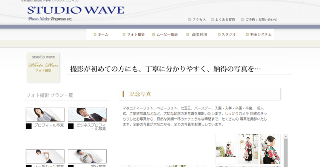The width and height of the screenshot is (320, 167).
Task: Click the square bullet icon beside ムービー撮影
Action: tap(154, 35)
